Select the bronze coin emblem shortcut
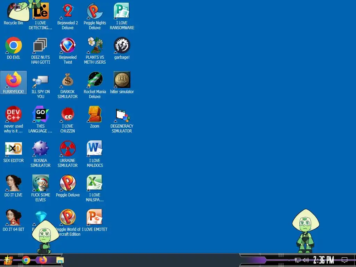This screenshot has width=356, height=267. 122,82
